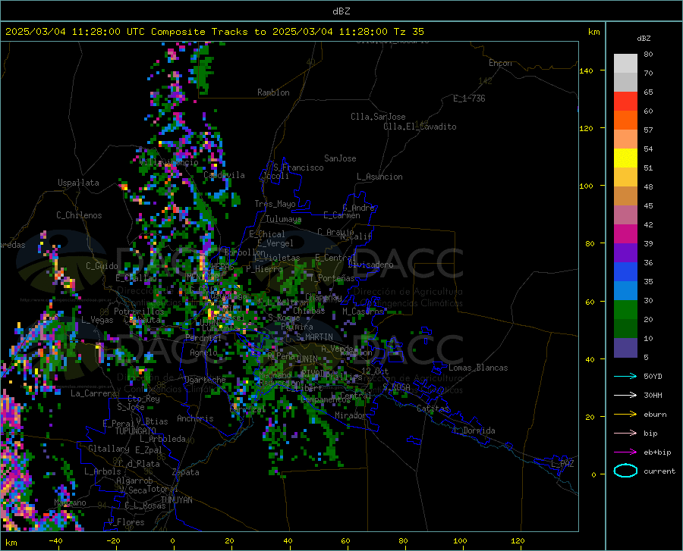Click the '120' tick on horizontal km axis

click(518, 540)
